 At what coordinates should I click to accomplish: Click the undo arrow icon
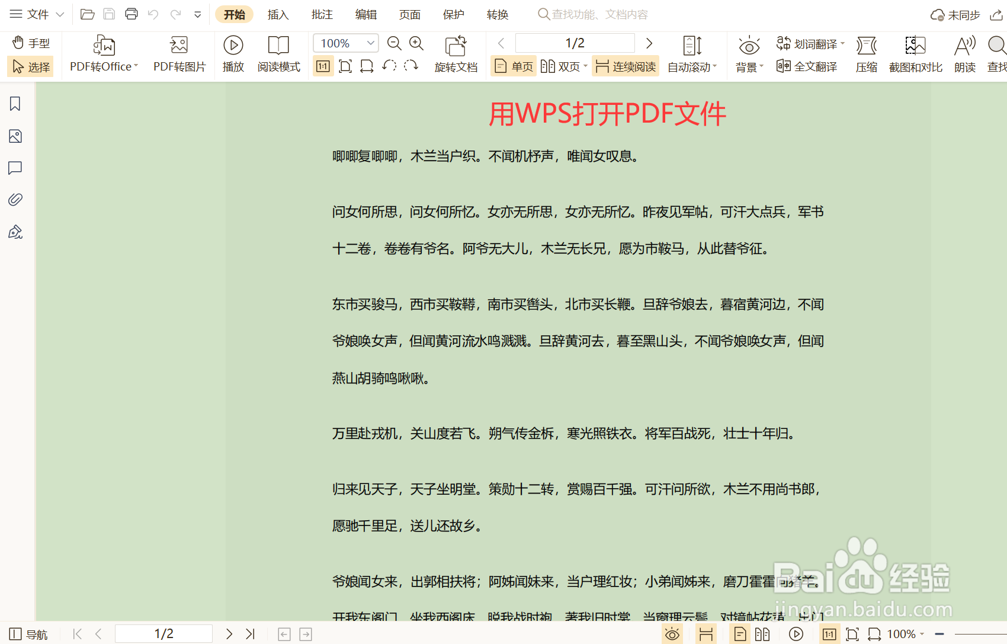coord(153,14)
